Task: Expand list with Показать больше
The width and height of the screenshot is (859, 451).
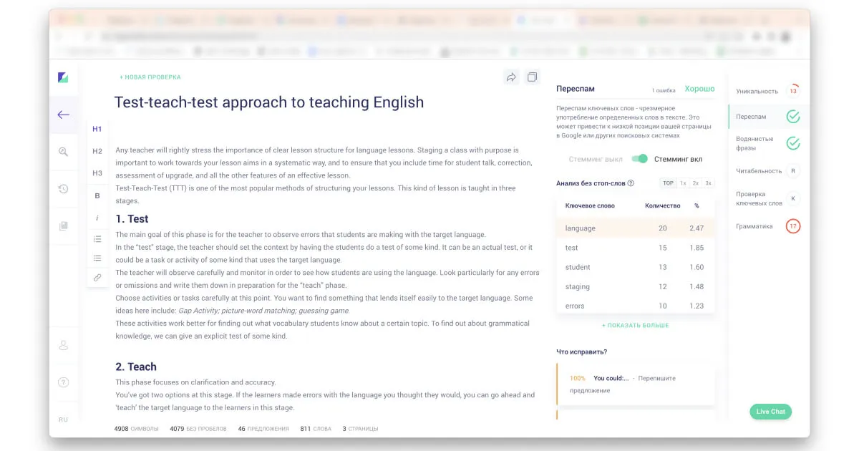Action: click(x=635, y=326)
